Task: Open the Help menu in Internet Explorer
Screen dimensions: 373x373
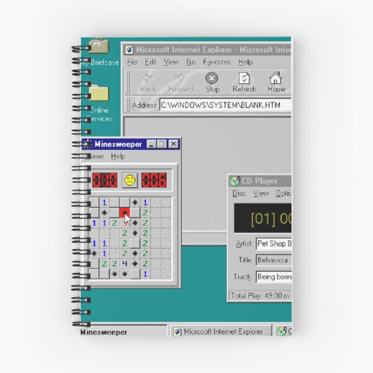Action: point(246,62)
